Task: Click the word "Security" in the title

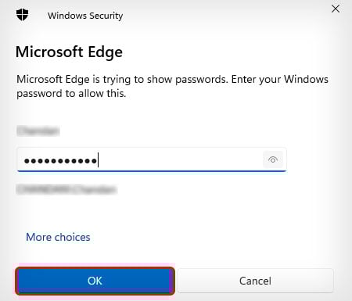Action: (x=106, y=16)
